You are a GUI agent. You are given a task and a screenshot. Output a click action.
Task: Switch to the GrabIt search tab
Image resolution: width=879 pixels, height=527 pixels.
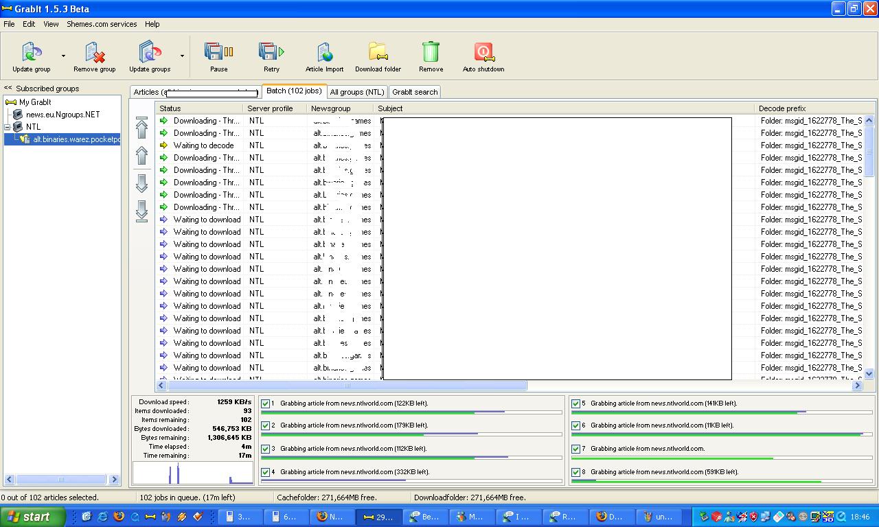(x=415, y=92)
